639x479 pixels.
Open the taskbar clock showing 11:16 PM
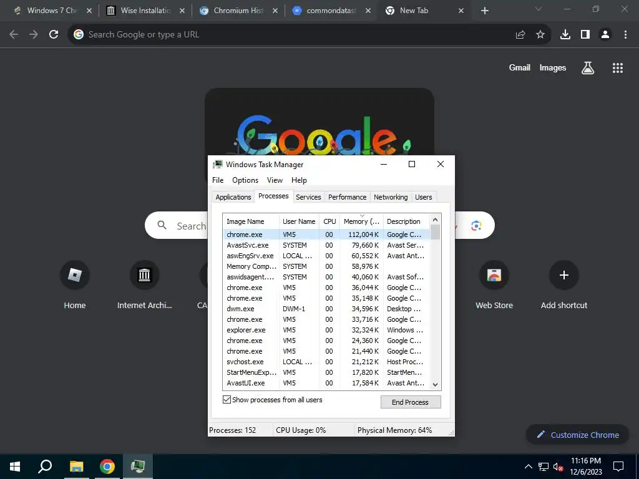pyautogui.click(x=586, y=467)
